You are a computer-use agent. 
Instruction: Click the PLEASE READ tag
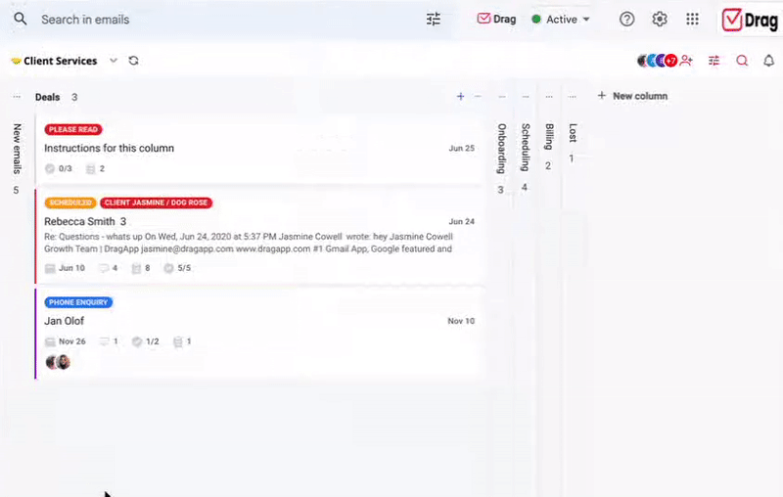point(72,129)
